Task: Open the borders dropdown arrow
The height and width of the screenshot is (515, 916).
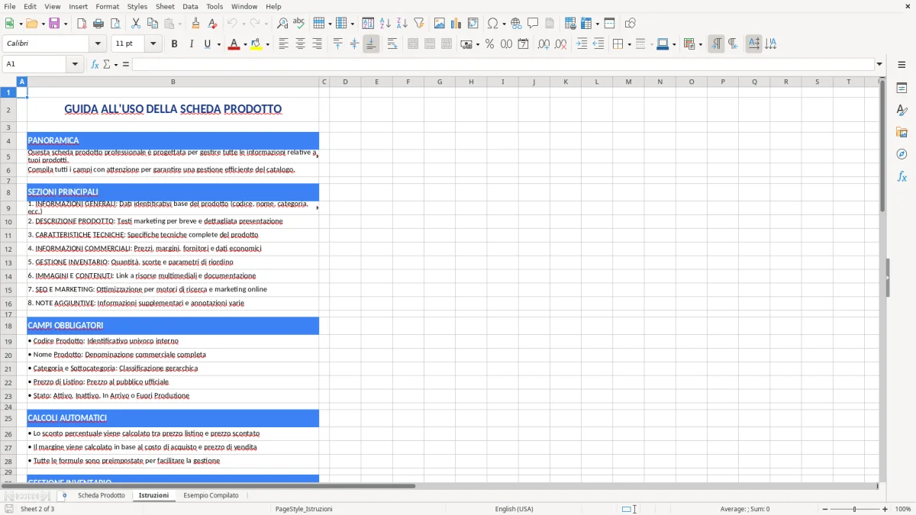Action: point(628,44)
